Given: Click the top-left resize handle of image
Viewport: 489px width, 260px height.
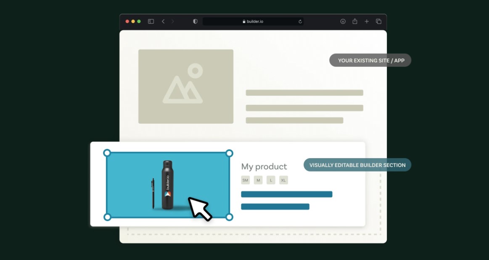Looking at the screenshot, I should click(107, 153).
